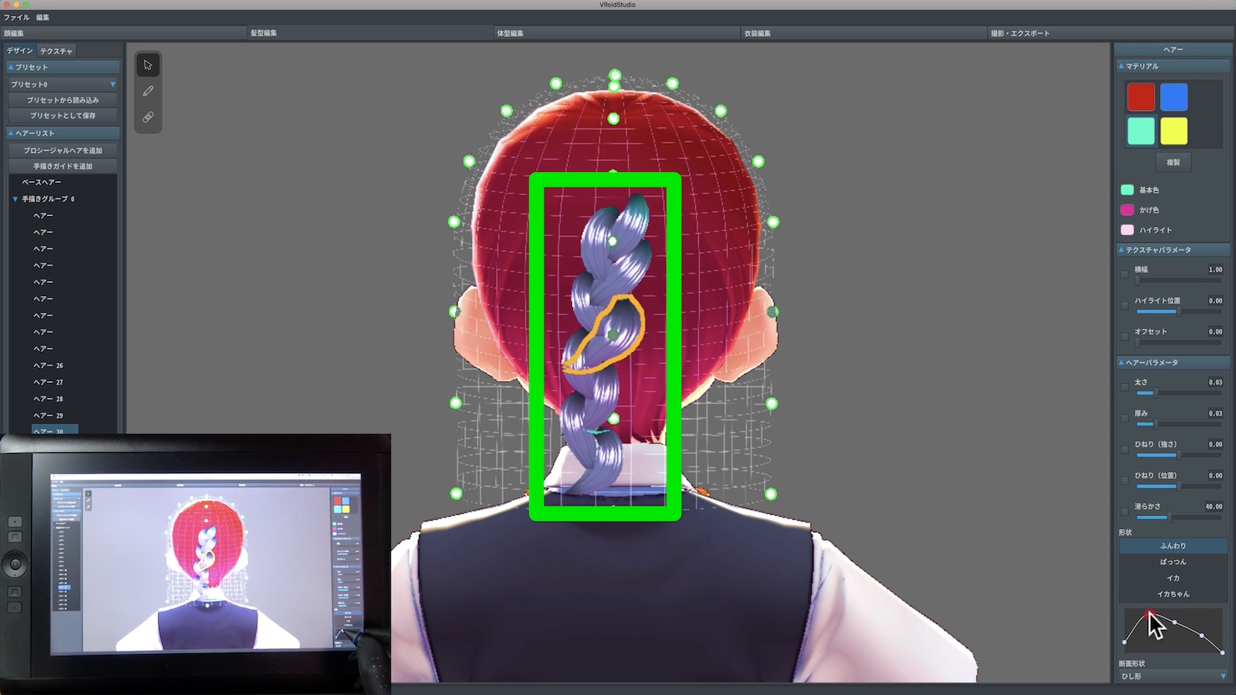1236x695 pixels.
Task: Switch to the テクスチャ tab
Action: pyautogui.click(x=56, y=51)
